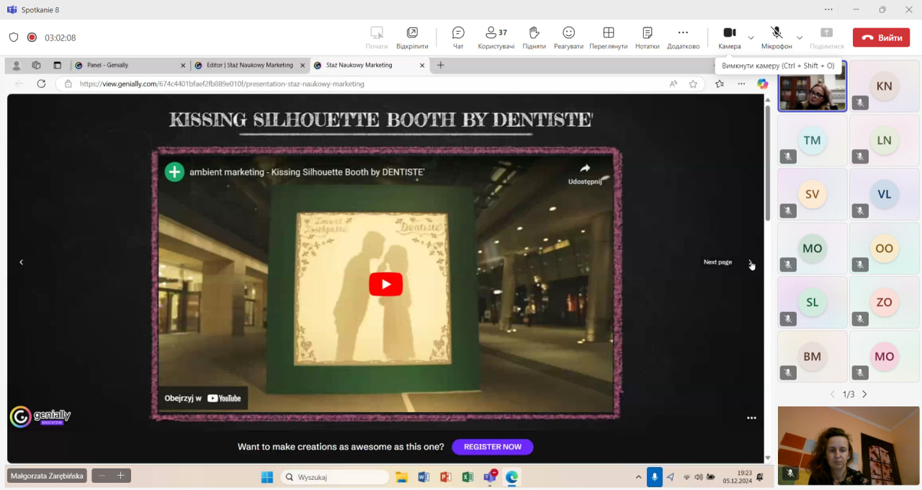Viewport: 922px width, 490px height.
Task: Select participant tile KN
Action: pyautogui.click(x=885, y=86)
